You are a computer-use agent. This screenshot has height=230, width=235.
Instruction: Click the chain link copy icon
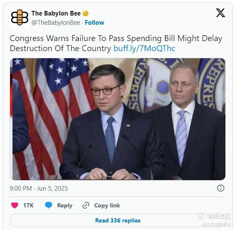(86, 205)
